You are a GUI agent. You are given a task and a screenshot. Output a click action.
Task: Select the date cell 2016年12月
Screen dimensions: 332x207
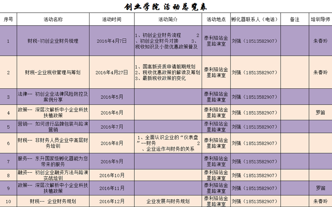112,201
